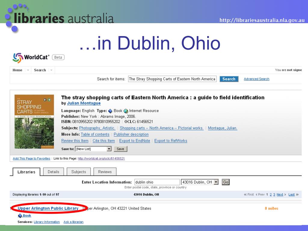Open the Photography, Artistic subject link
The width and height of the screenshot is (308, 231).
point(97,128)
